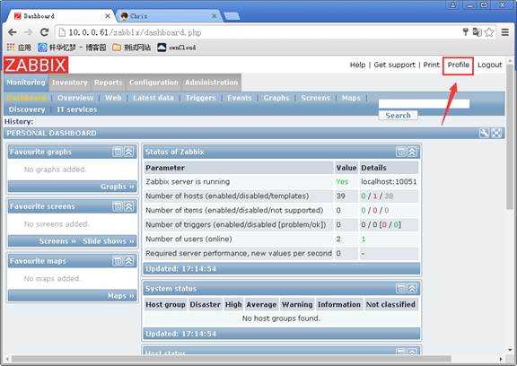Screen dimensions: 517x366
Task: Open the Events submenu
Action: tap(240, 98)
